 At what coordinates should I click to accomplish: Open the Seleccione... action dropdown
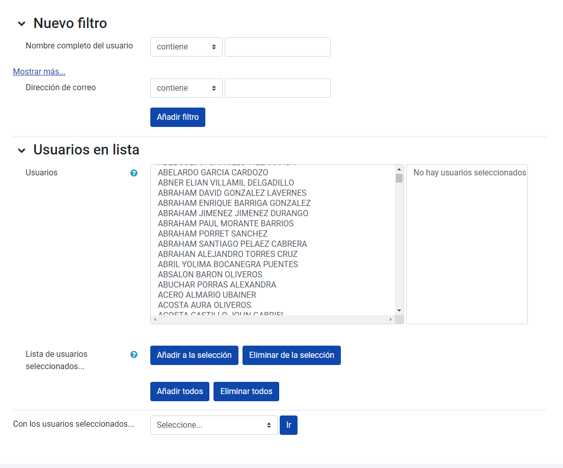click(x=213, y=425)
